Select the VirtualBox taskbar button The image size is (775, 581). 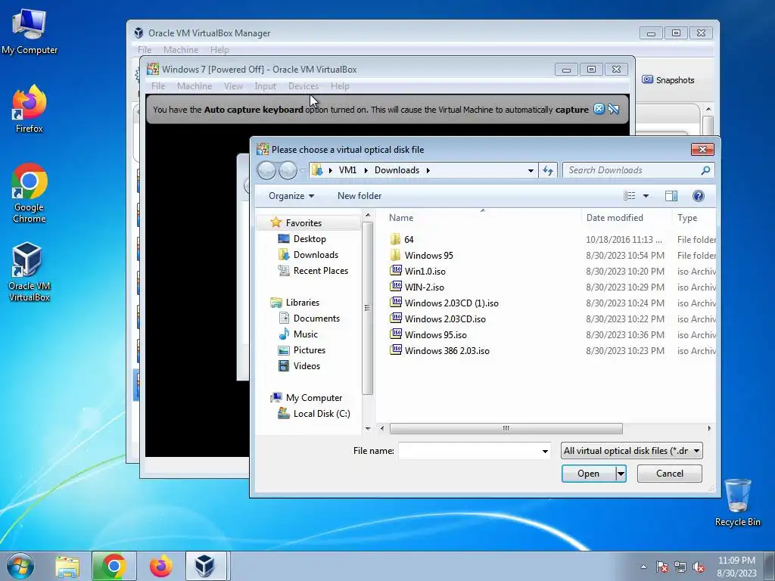tap(206, 567)
